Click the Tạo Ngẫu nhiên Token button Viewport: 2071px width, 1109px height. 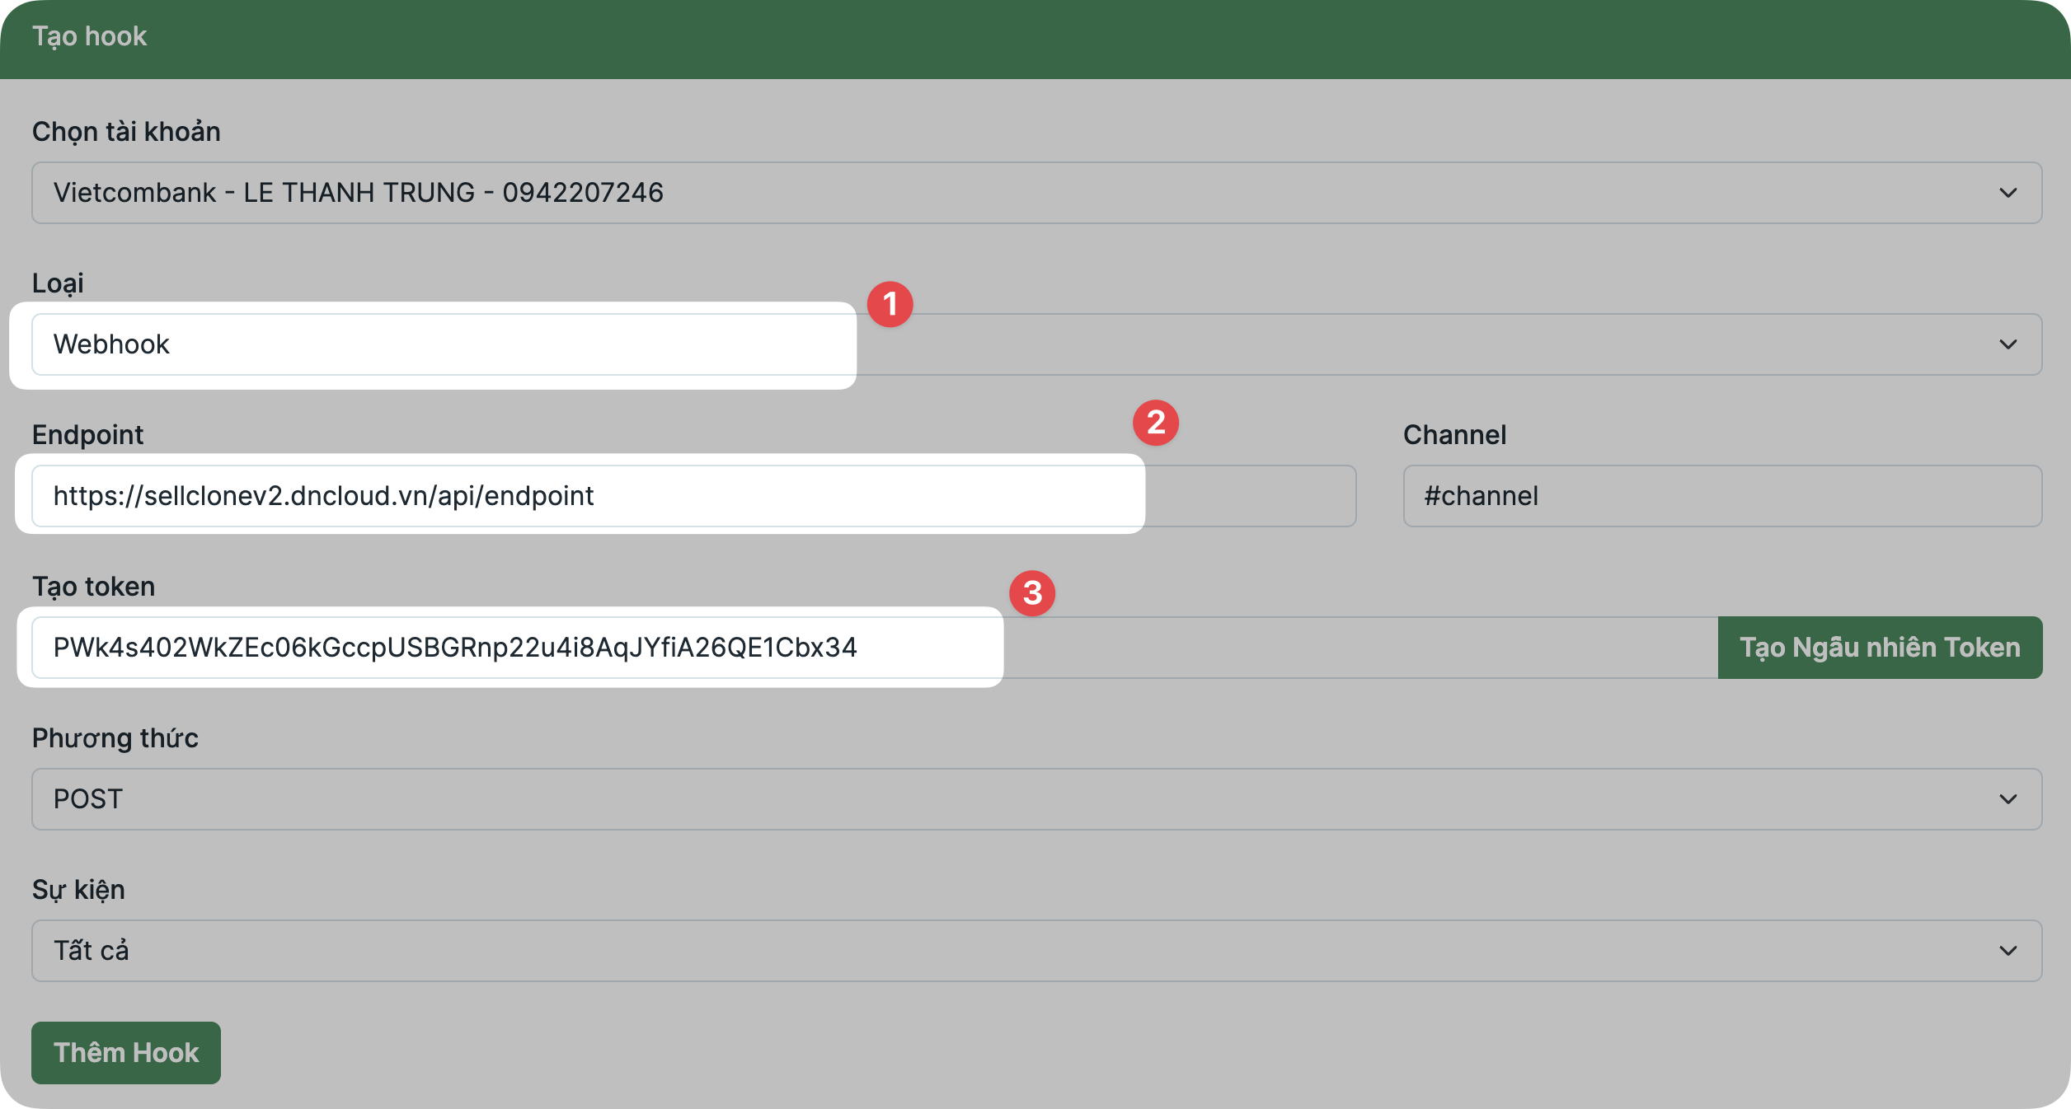(x=1880, y=648)
